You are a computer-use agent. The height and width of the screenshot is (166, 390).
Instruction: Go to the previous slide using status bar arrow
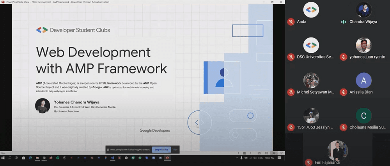[239, 153]
